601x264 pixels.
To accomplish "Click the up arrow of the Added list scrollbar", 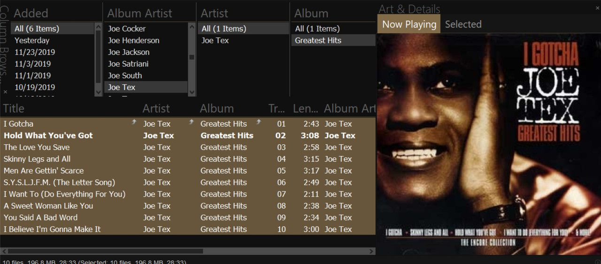I will (98, 27).
